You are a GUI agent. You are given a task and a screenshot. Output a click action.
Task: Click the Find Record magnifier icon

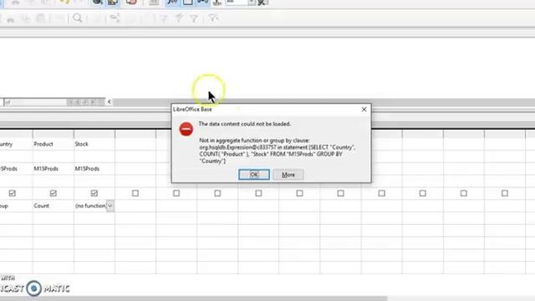point(78,18)
